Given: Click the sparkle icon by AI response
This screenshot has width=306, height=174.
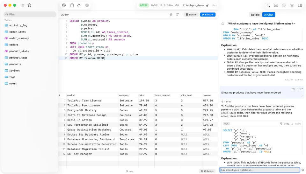Looking at the screenshot, I should coord(222,101).
